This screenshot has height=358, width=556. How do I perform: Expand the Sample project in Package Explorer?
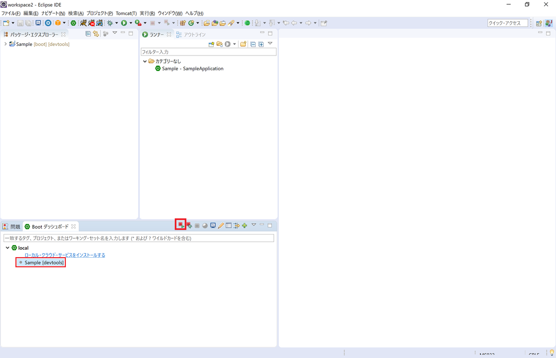pyautogui.click(x=5, y=44)
